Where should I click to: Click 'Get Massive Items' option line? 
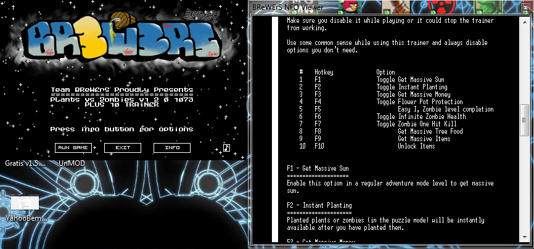(424, 139)
